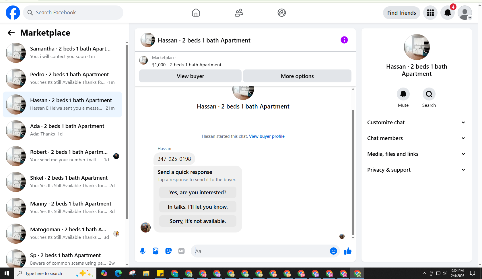Open Manny's apartment conversation

tap(63, 208)
